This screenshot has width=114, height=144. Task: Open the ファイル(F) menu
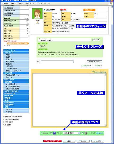coord(6,3)
